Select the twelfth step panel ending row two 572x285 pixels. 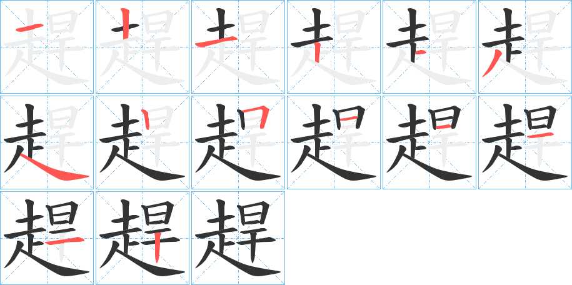pyautogui.click(x=525, y=142)
